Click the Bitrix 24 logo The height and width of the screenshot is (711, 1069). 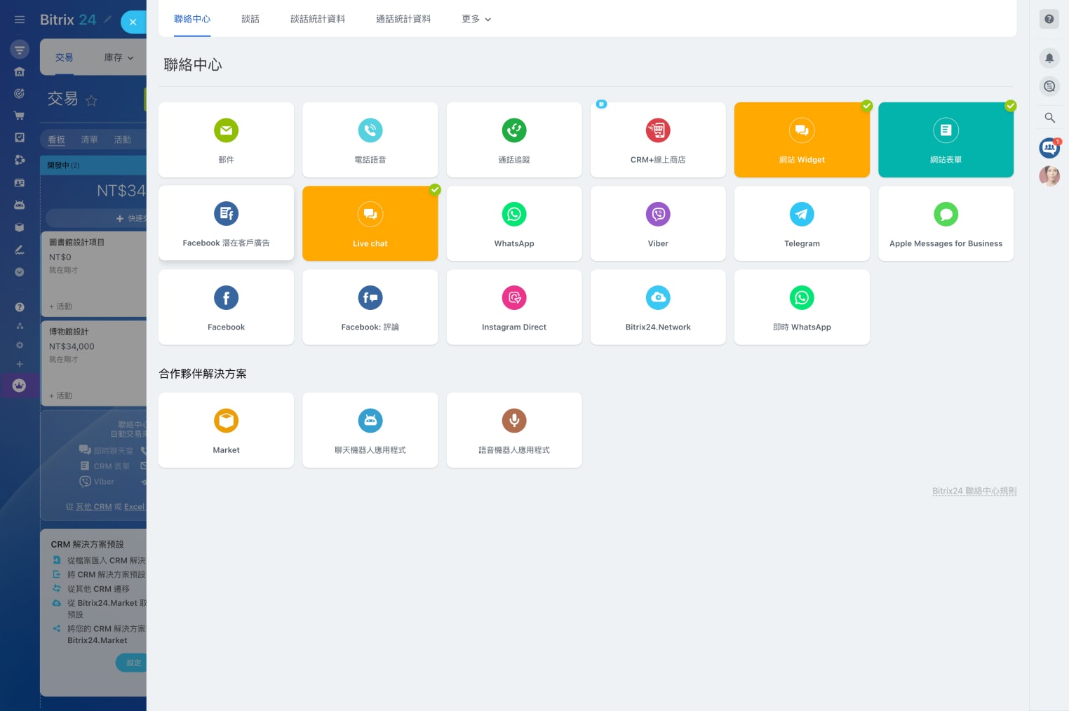click(68, 20)
